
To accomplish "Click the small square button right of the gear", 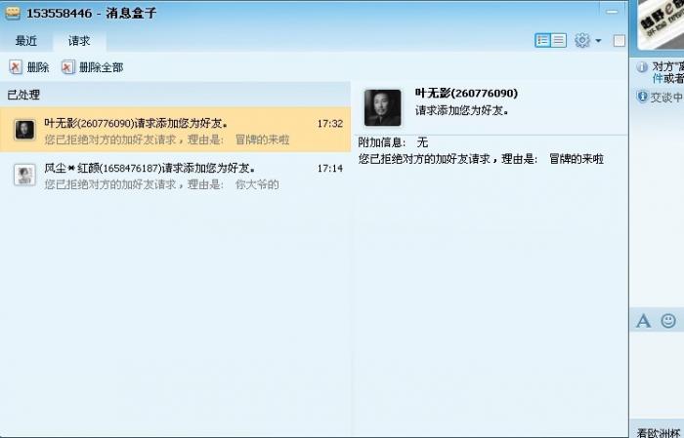I will [x=619, y=41].
